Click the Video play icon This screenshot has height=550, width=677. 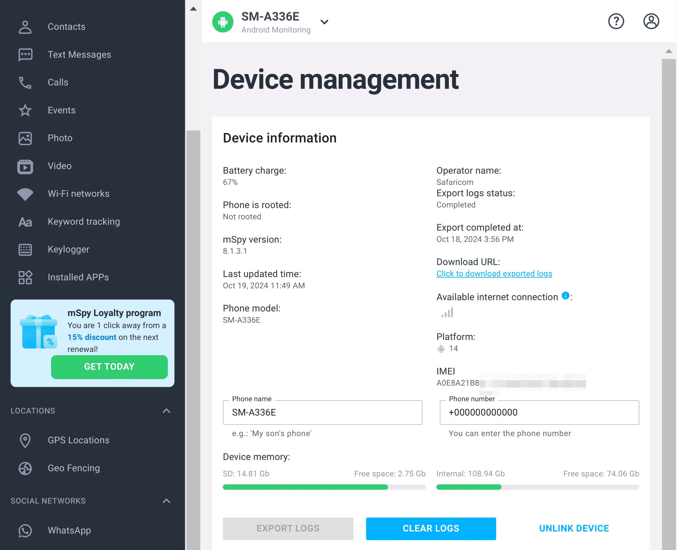coord(25,166)
